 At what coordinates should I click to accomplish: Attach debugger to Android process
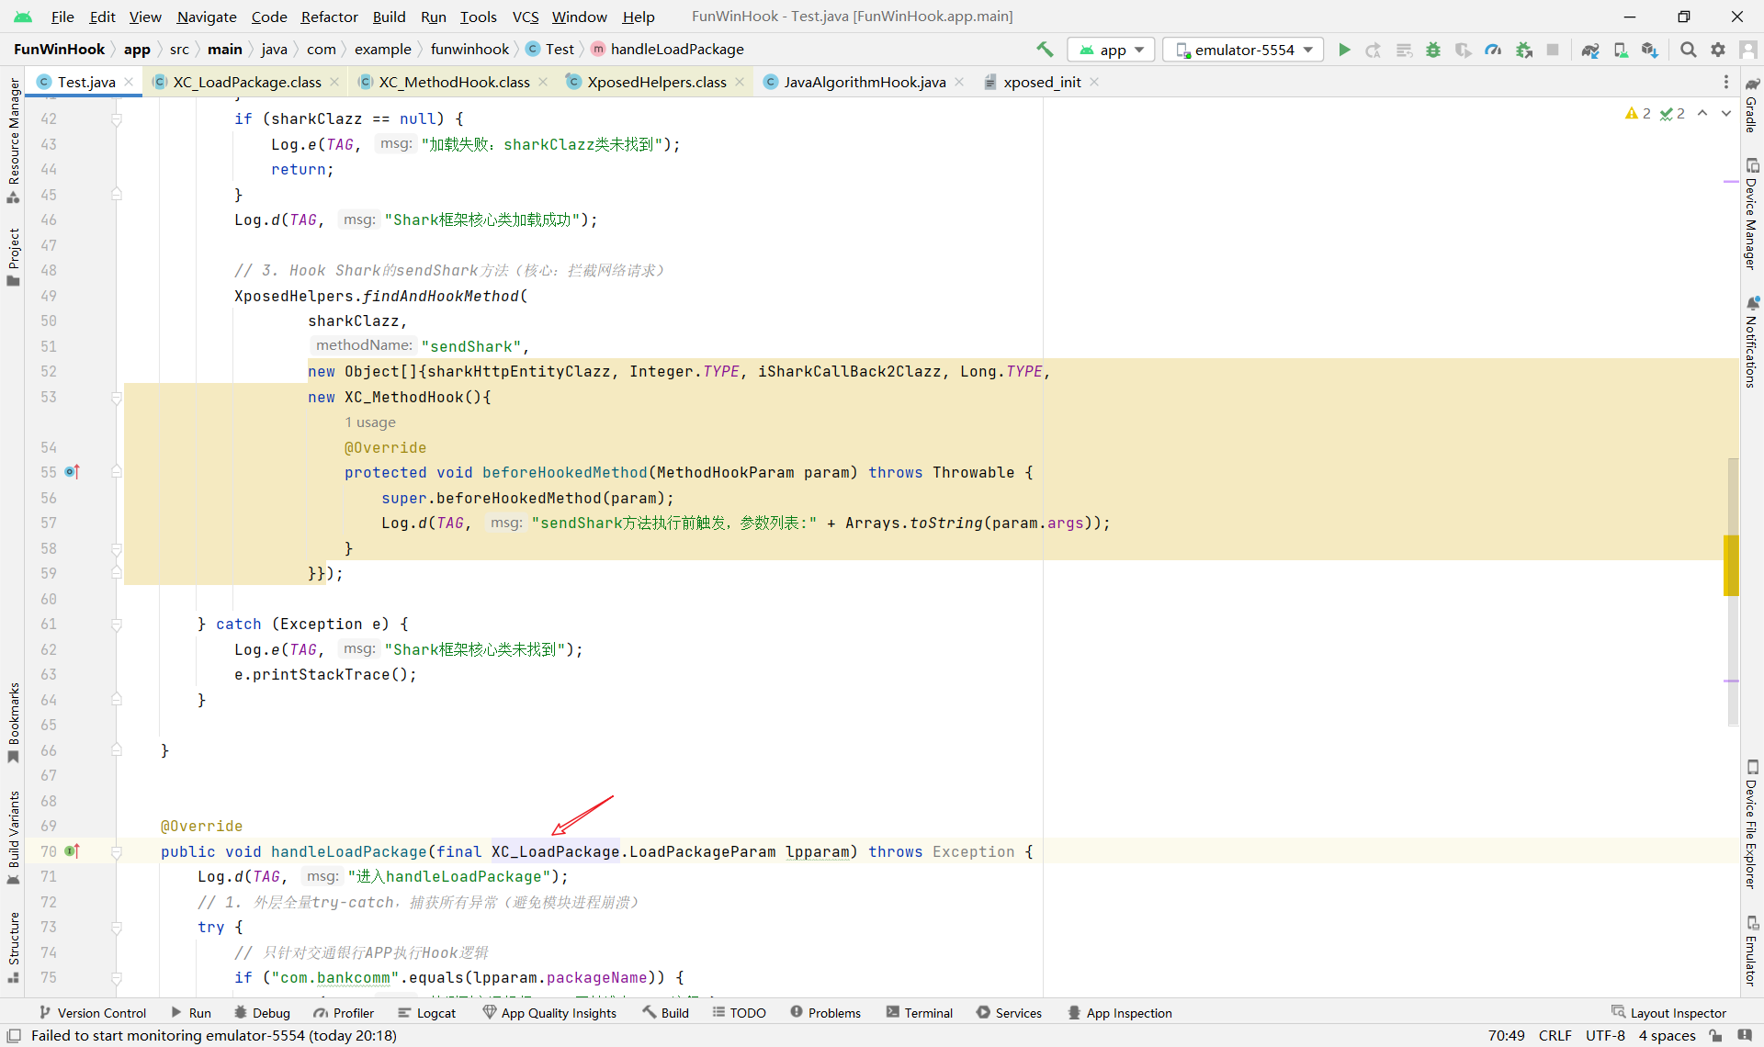coord(1524,50)
